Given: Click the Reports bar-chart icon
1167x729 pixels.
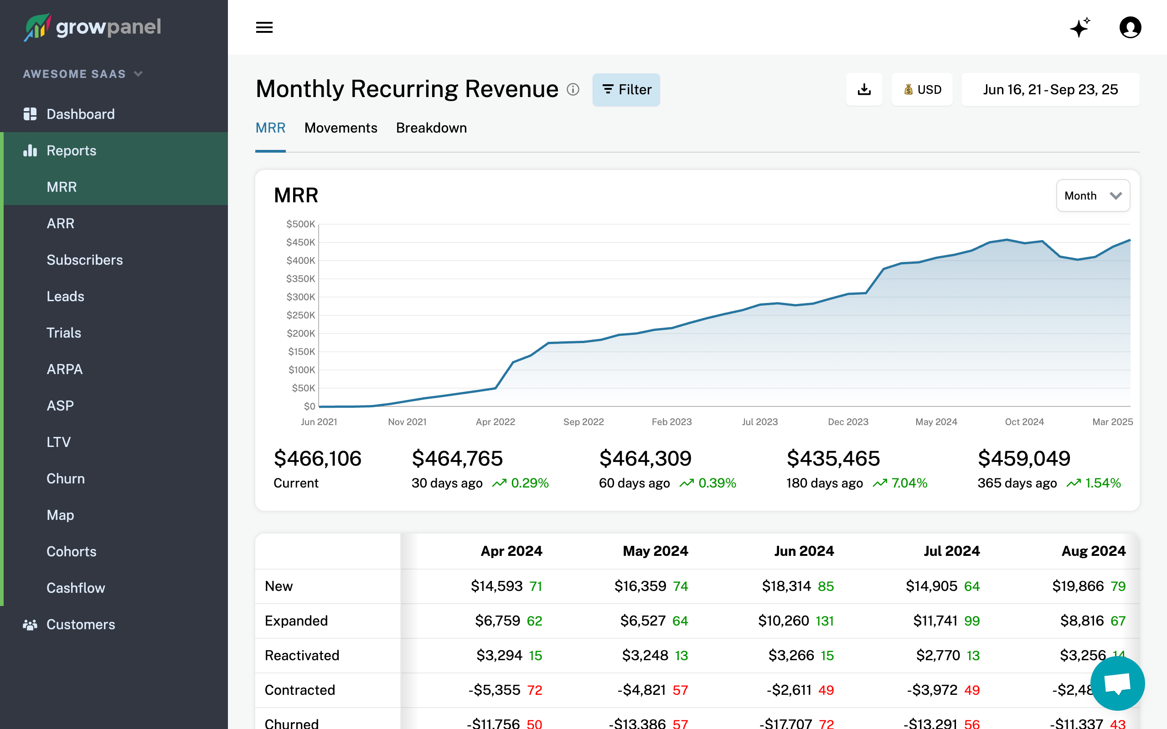Looking at the screenshot, I should point(30,150).
